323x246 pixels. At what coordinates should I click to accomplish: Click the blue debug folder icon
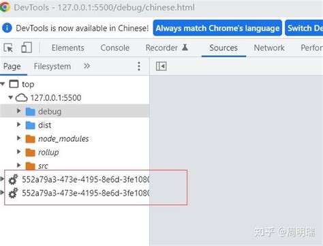click(x=30, y=112)
